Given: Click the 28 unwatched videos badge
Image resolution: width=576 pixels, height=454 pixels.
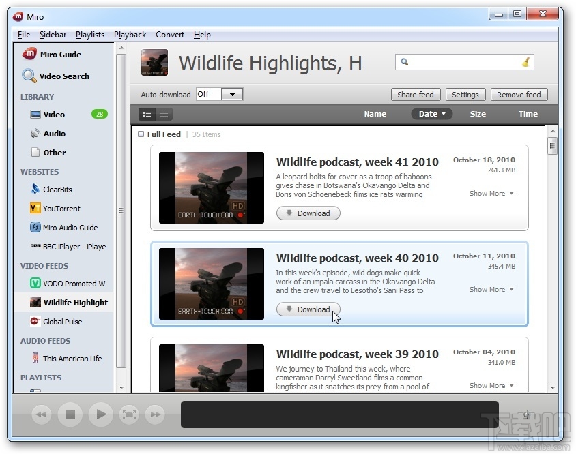Looking at the screenshot, I should [x=99, y=114].
